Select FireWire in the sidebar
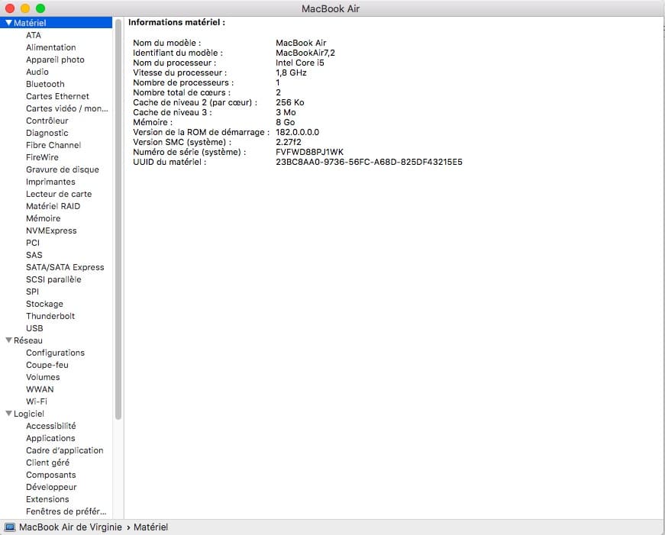The image size is (665, 535). [x=43, y=157]
